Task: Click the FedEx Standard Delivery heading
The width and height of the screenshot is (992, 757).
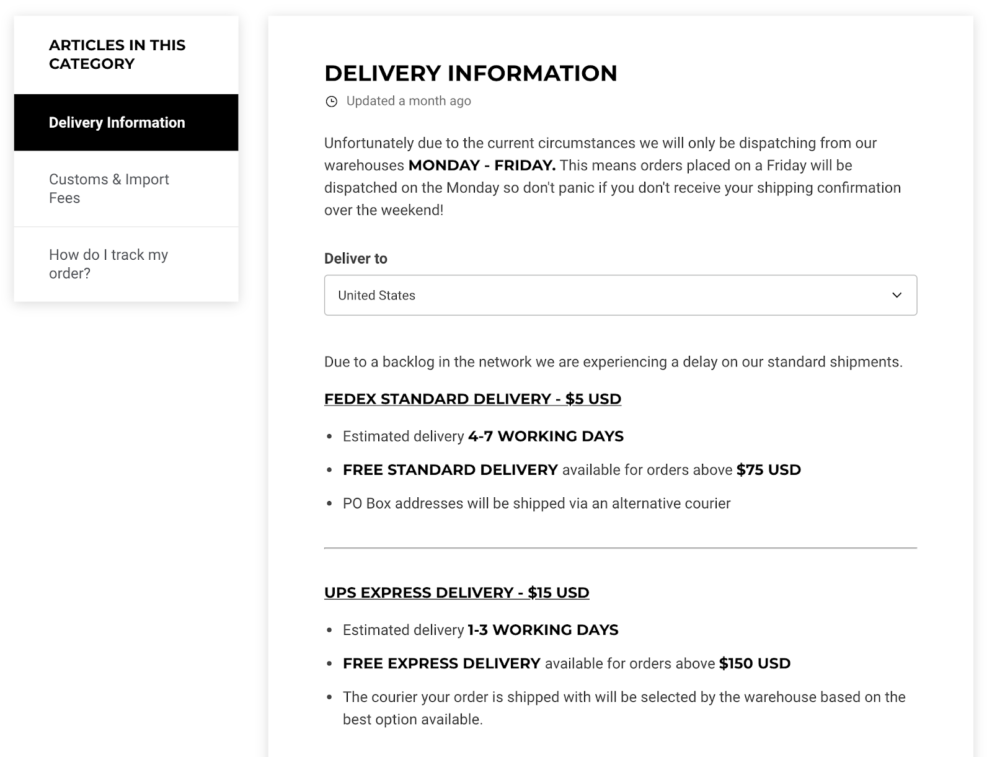Action: pos(472,399)
